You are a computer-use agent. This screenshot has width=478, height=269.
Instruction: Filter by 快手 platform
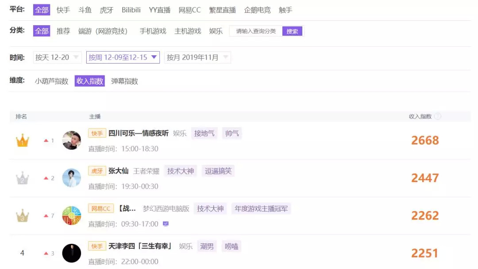(63, 10)
